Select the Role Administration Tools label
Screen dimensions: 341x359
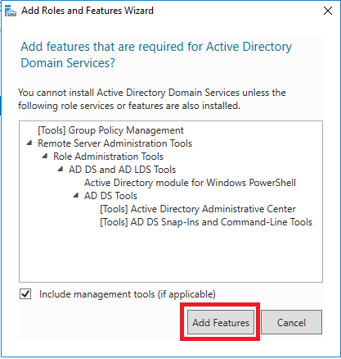click(x=108, y=157)
